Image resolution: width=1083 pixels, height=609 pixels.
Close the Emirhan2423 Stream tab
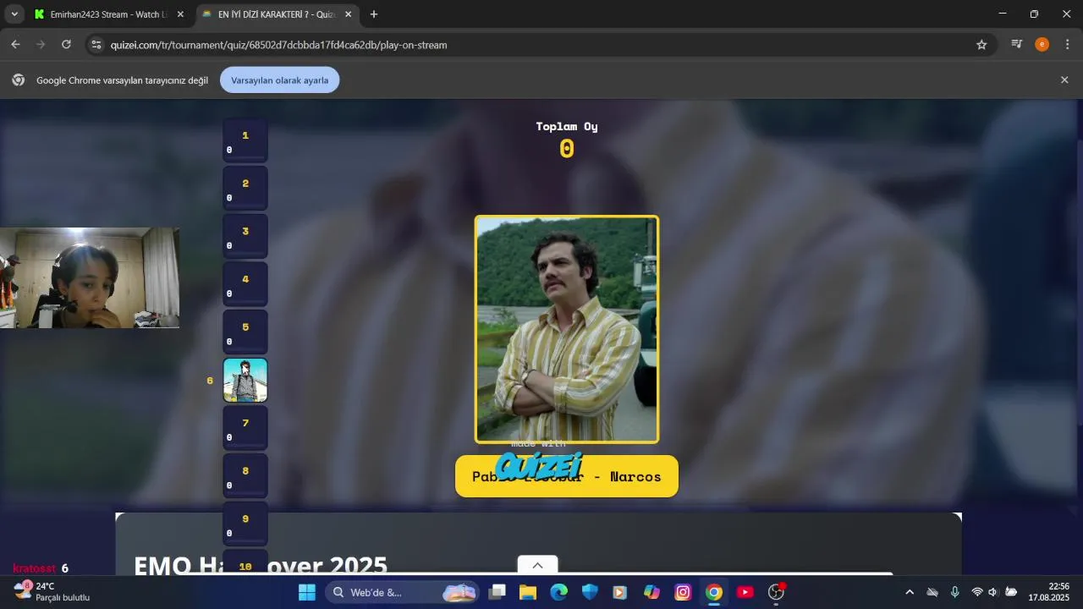pyautogui.click(x=180, y=14)
